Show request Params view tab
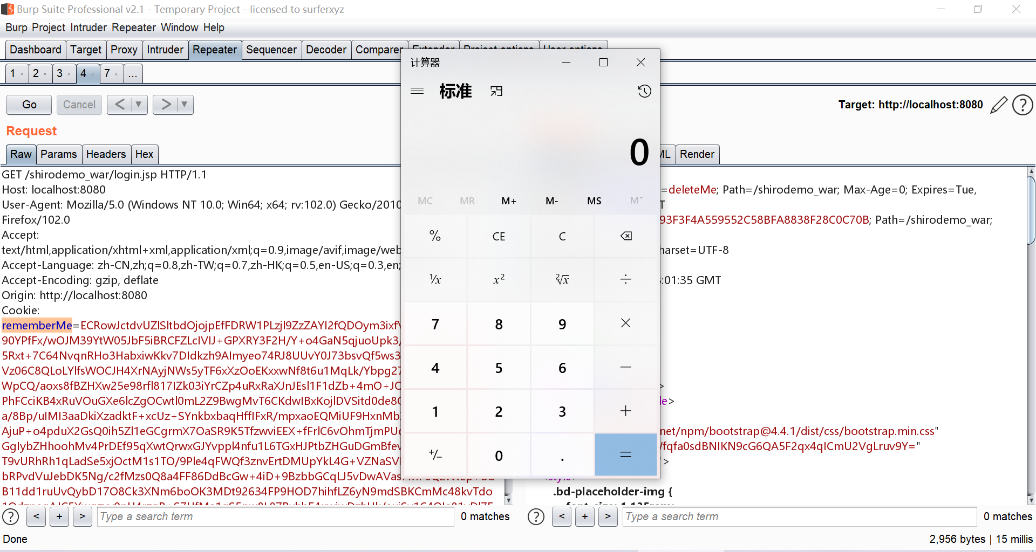Viewport: 1036px width, 552px height. (59, 154)
